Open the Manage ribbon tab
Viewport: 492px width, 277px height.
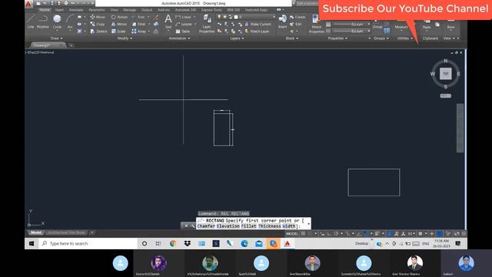130,10
